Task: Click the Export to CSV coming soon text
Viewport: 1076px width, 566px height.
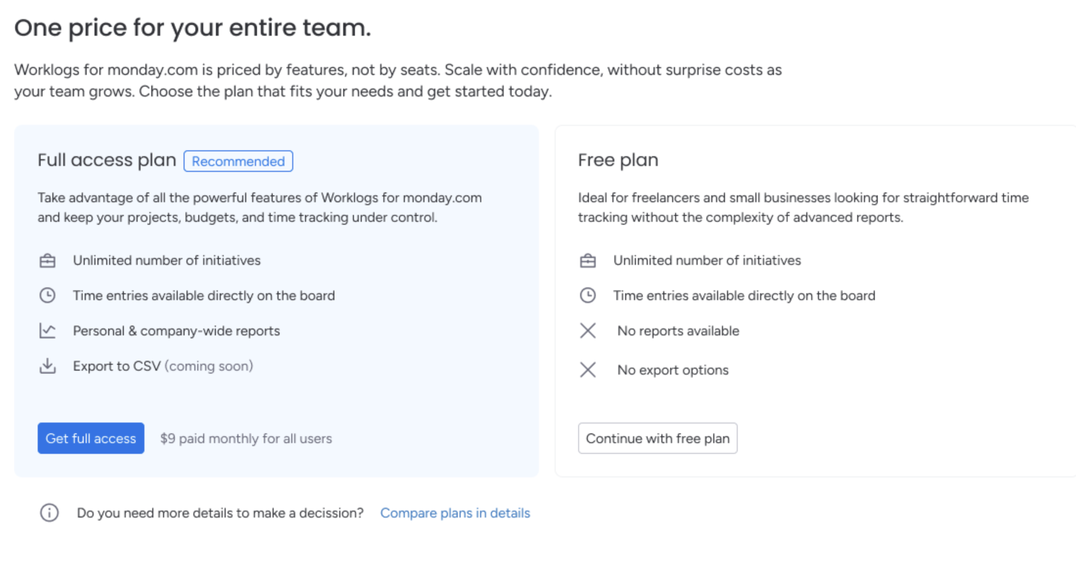Action: pos(163,366)
